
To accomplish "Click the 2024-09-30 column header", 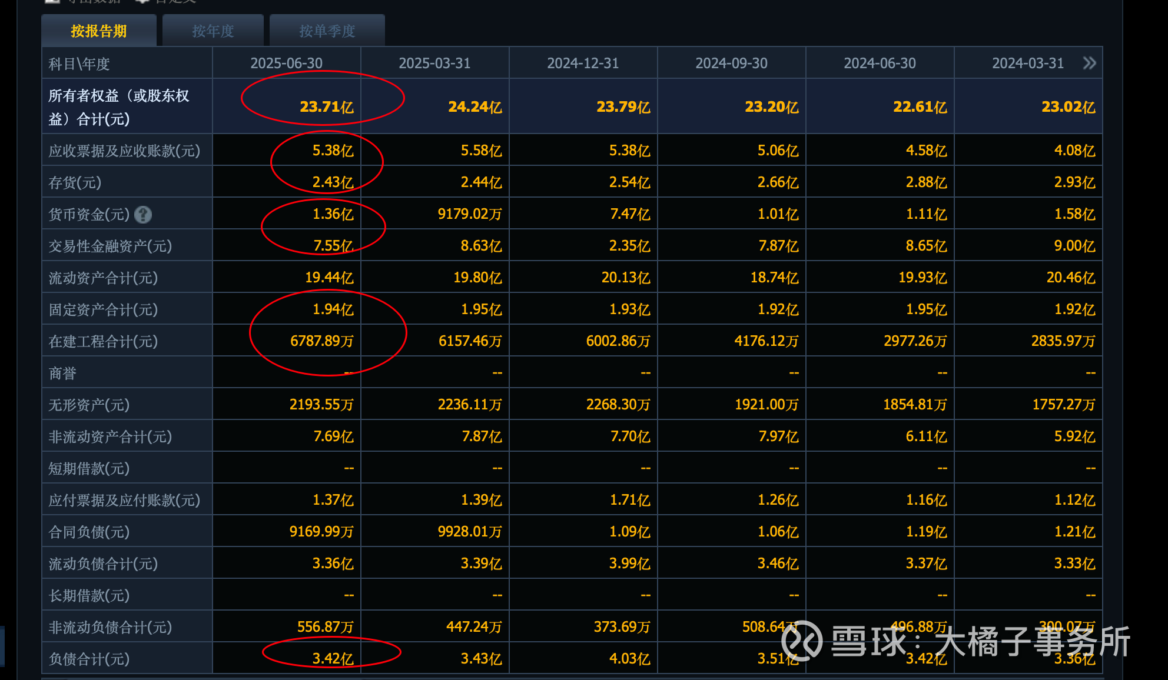I will click(x=731, y=63).
